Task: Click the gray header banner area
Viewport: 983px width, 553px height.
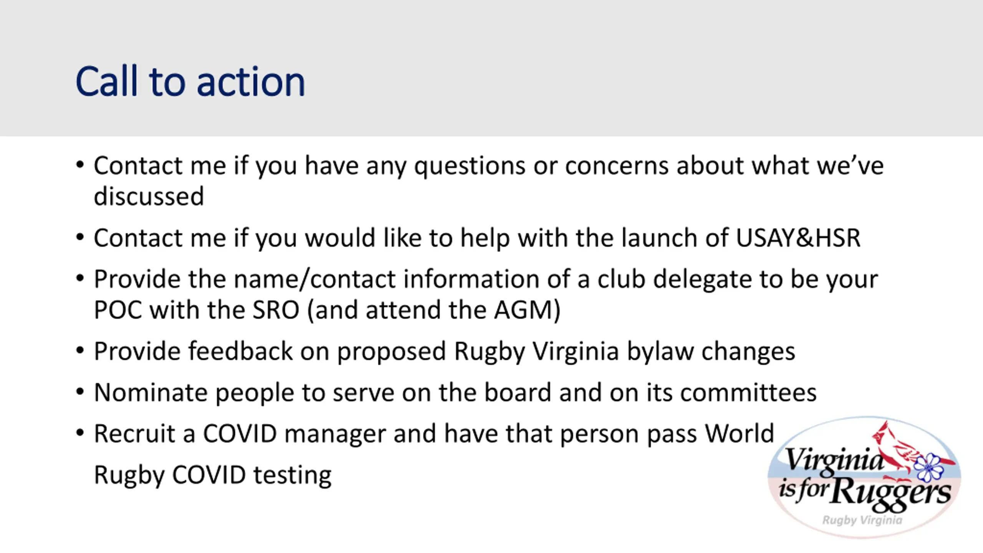Action: click(x=491, y=68)
